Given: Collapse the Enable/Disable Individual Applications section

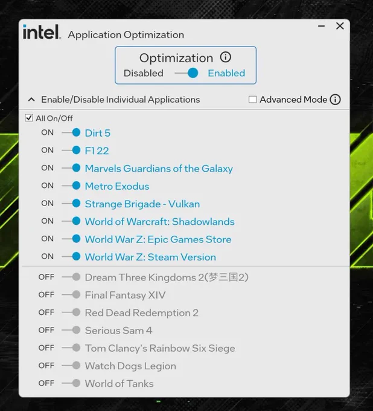Looking at the screenshot, I should [31, 100].
